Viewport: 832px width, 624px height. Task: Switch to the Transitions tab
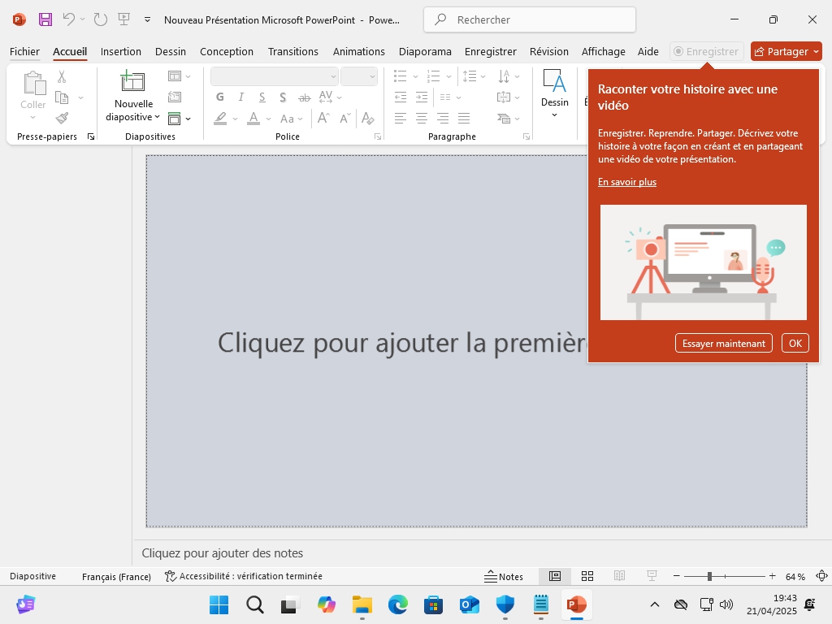[292, 51]
